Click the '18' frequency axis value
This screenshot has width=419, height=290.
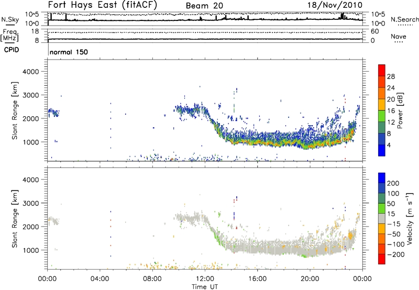coord(35,31)
